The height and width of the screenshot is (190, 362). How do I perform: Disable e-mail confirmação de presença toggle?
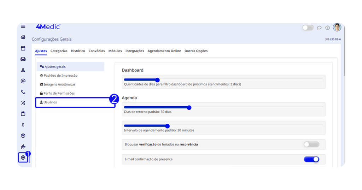pos(311,159)
